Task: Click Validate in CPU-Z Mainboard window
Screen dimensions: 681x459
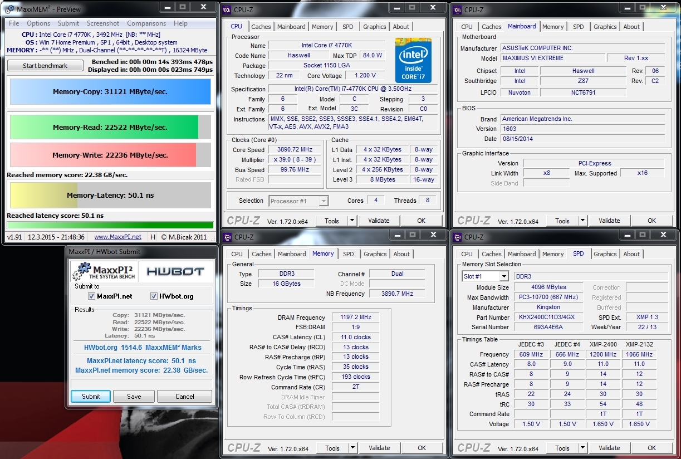Action: click(609, 221)
